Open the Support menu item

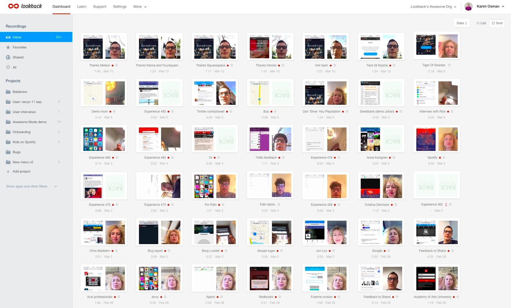coord(100,6)
